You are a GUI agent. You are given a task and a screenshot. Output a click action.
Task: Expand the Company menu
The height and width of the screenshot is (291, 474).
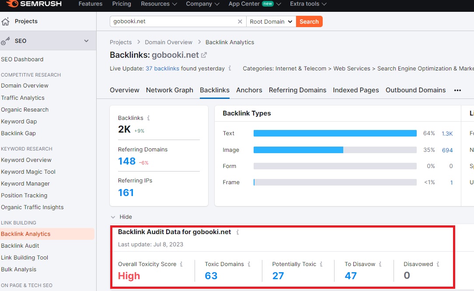click(x=202, y=4)
